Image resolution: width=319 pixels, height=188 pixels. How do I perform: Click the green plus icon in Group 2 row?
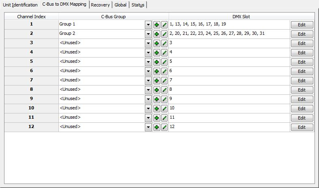pyautogui.click(x=157, y=34)
